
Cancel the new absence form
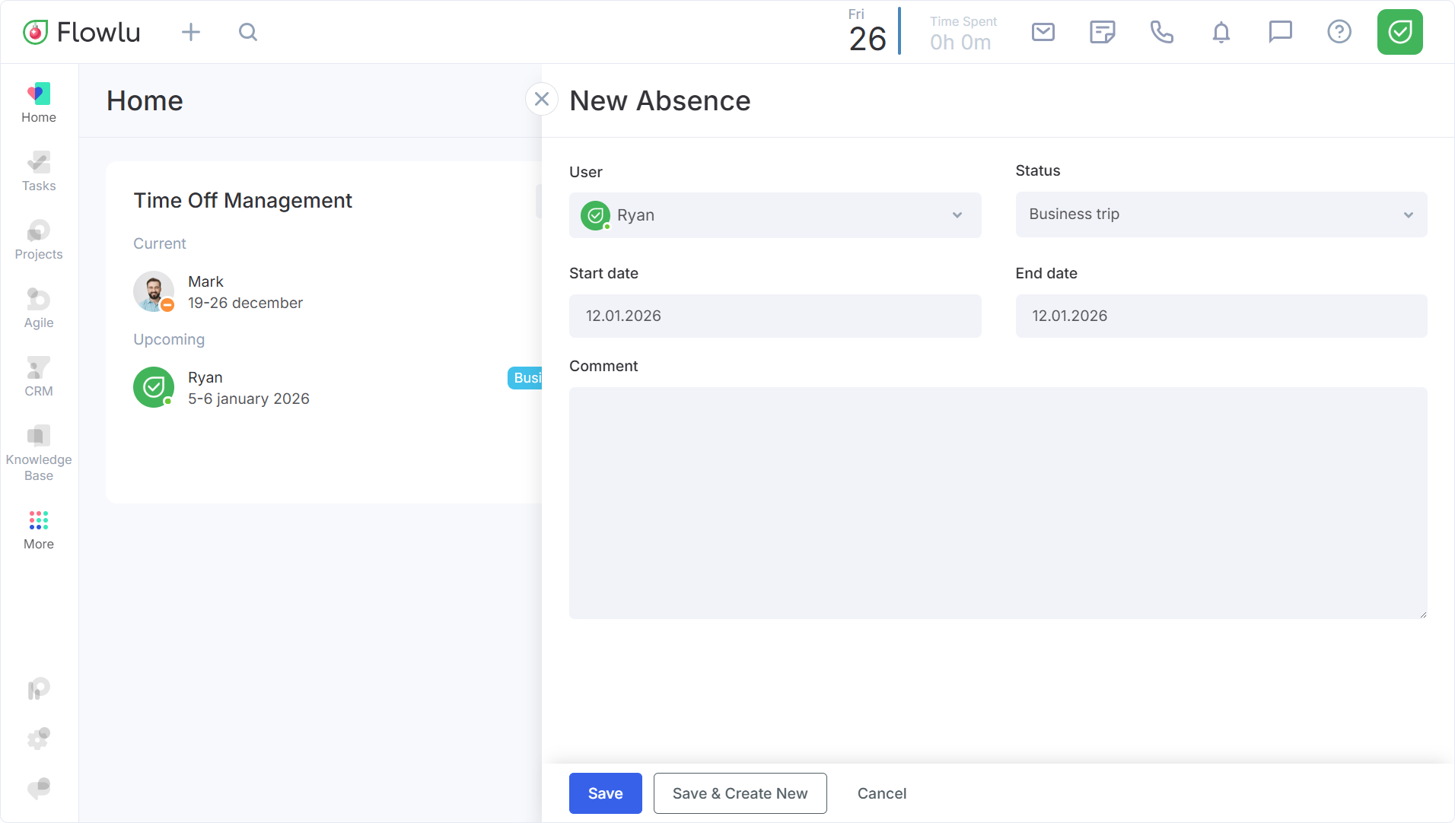click(881, 793)
